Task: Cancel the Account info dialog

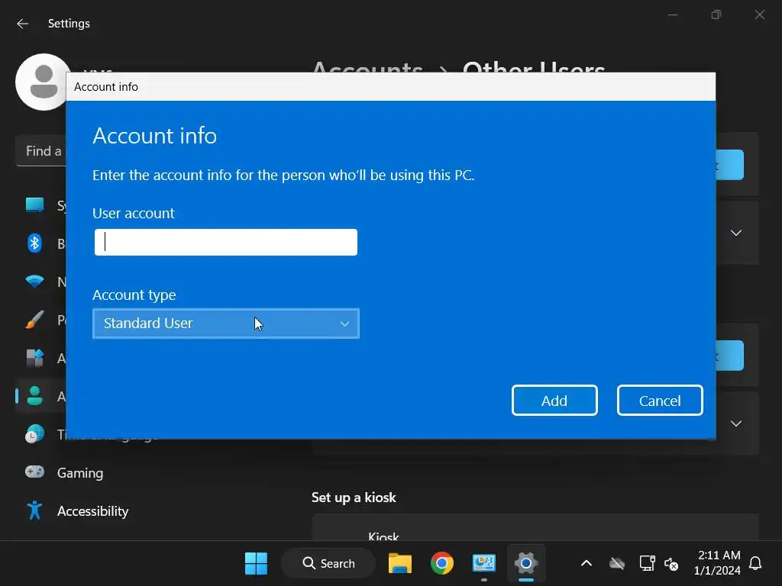Action: [x=660, y=400]
